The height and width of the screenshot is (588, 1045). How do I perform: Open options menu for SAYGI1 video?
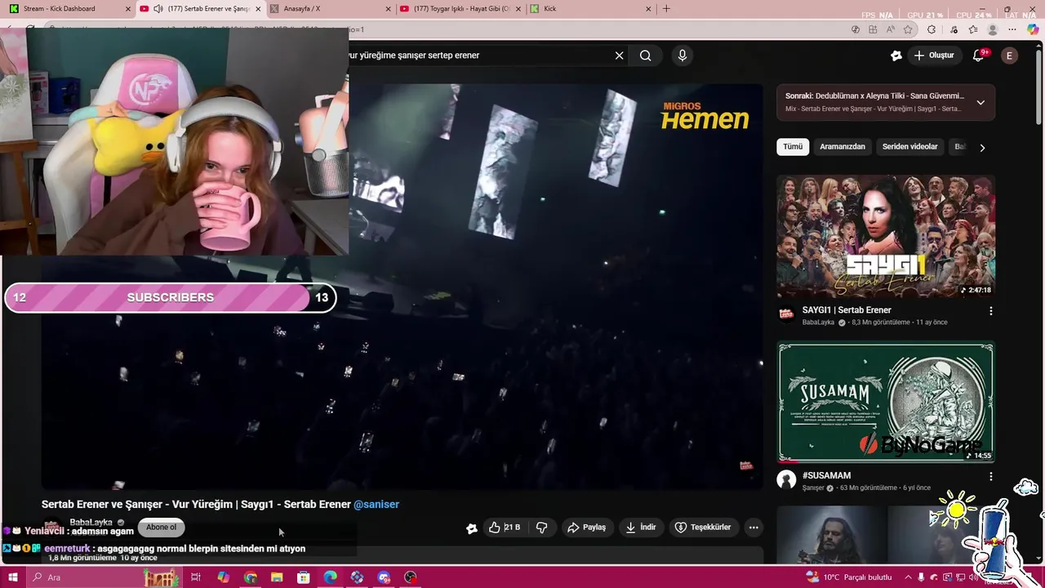click(x=991, y=311)
